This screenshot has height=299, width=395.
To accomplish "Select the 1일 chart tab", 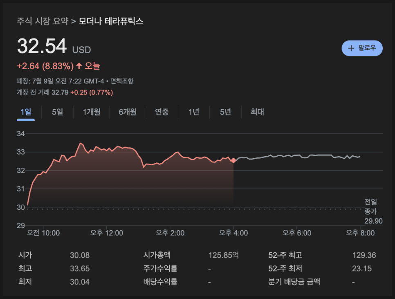I will coord(26,112).
